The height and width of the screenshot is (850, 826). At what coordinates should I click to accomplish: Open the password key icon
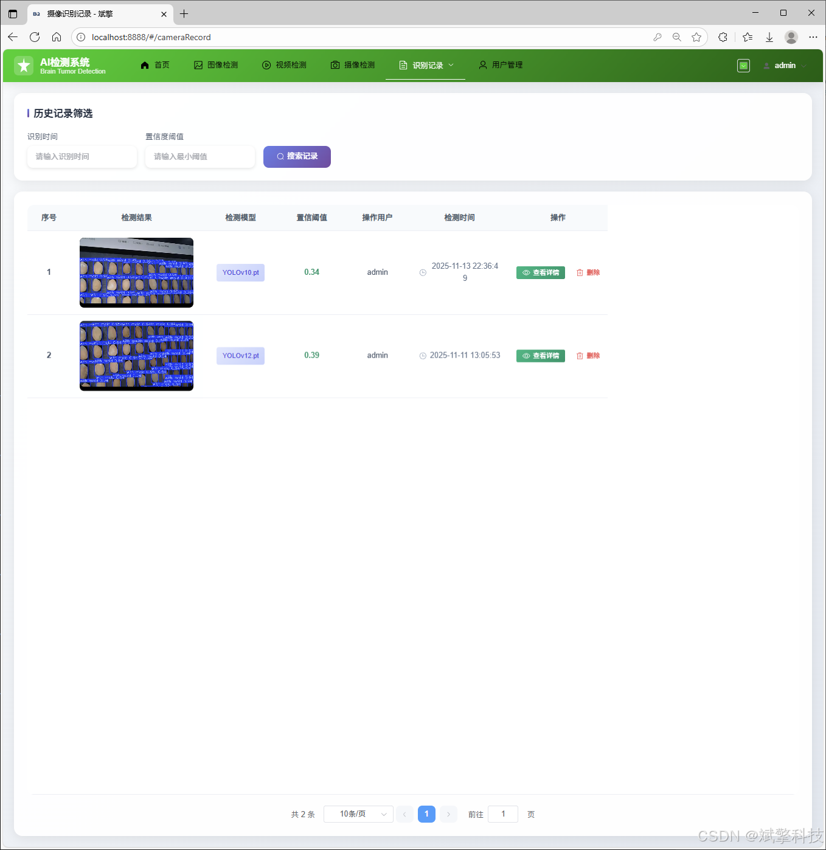click(x=658, y=37)
